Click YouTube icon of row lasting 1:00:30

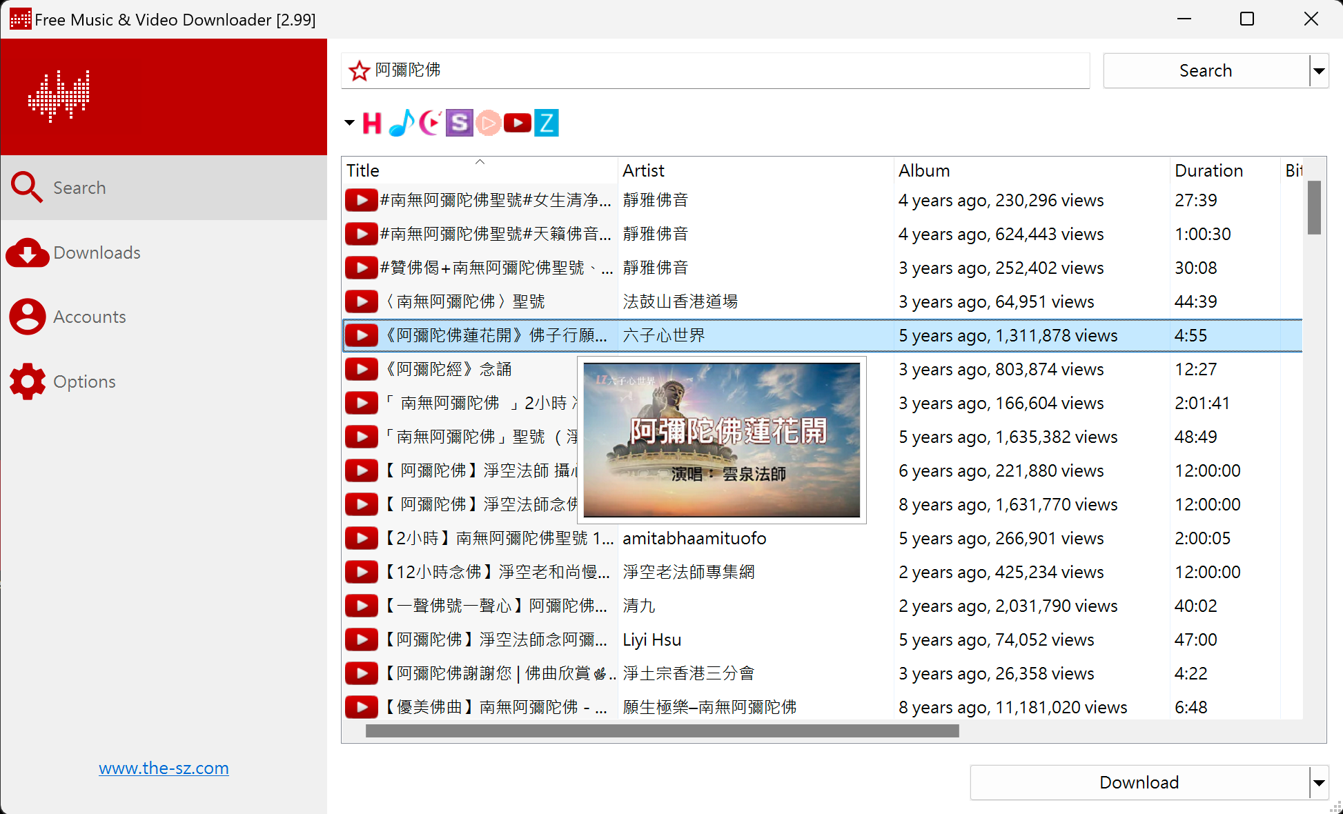362,234
